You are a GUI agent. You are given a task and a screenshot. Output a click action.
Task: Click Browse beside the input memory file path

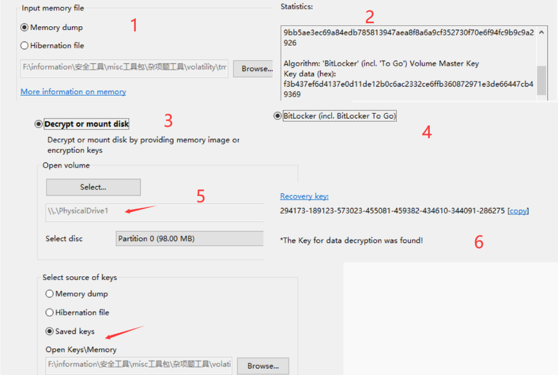(x=254, y=69)
